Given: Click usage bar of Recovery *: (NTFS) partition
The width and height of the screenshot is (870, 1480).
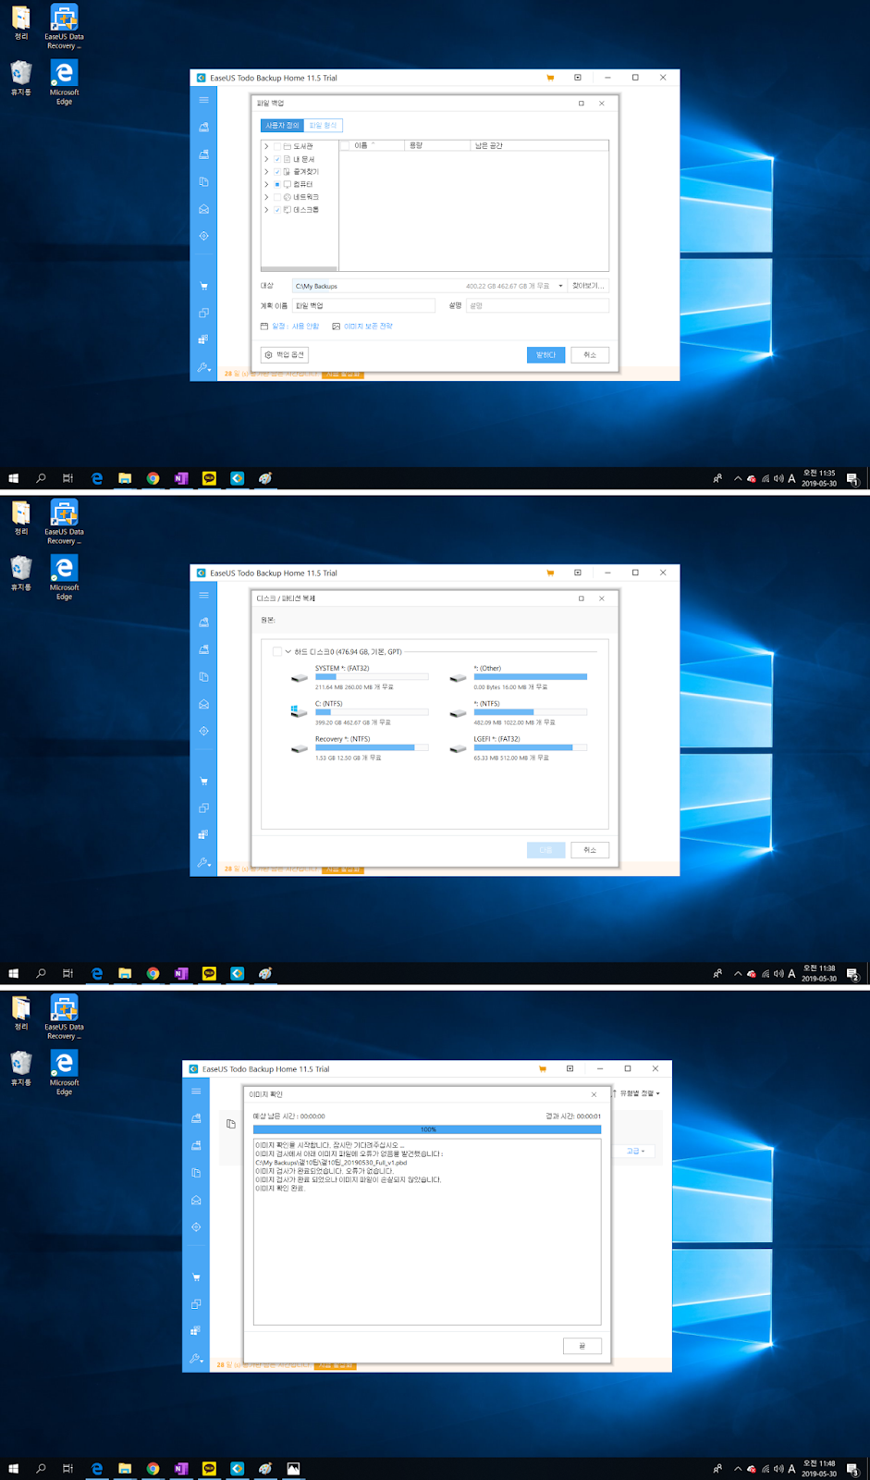Looking at the screenshot, I should (372, 747).
